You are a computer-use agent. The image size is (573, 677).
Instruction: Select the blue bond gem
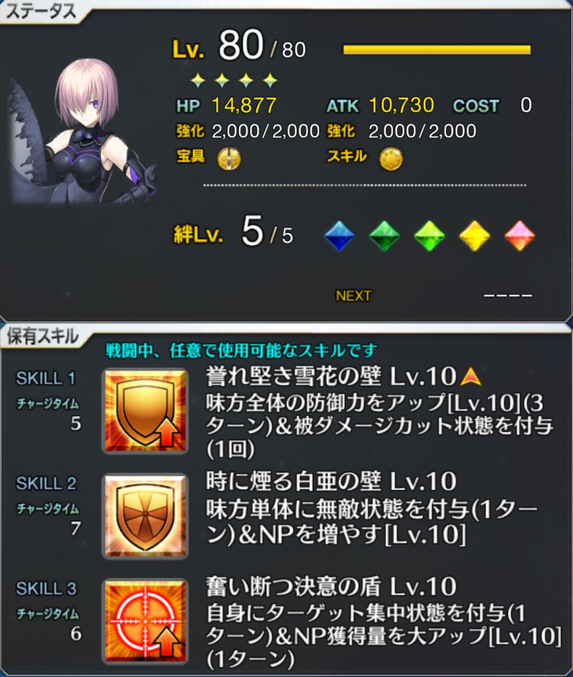(x=339, y=236)
